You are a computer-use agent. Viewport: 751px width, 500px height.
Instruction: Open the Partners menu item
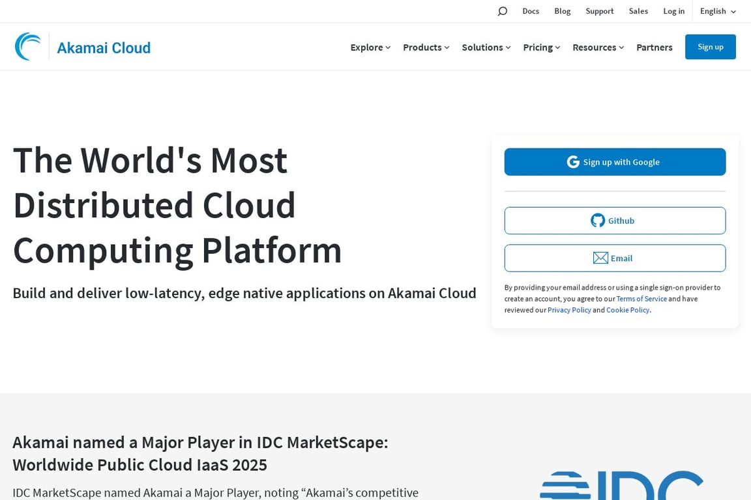pos(655,48)
